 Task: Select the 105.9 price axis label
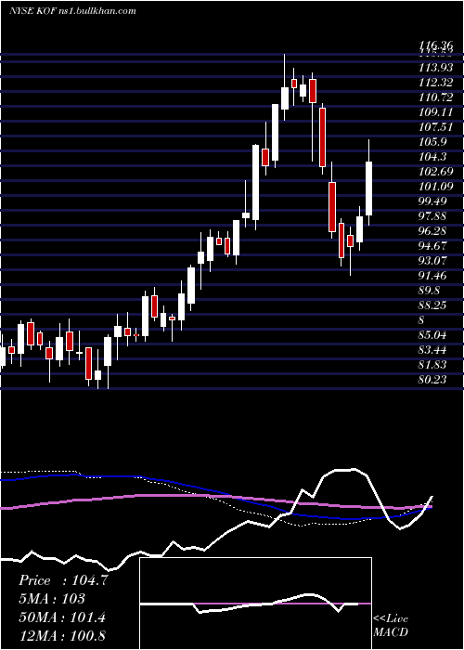point(432,142)
